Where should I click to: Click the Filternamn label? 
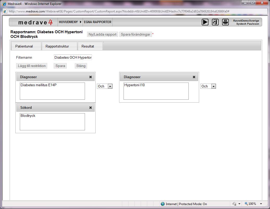point(24,57)
